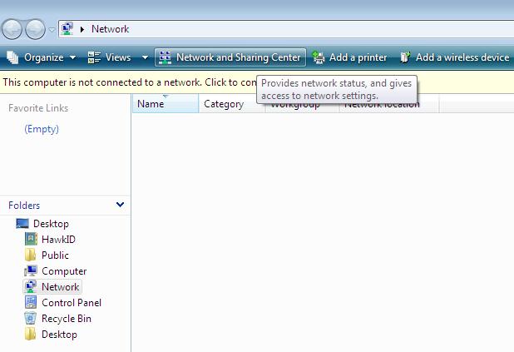Click the Control Panel icon
This screenshot has height=352, width=514.
(x=31, y=302)
